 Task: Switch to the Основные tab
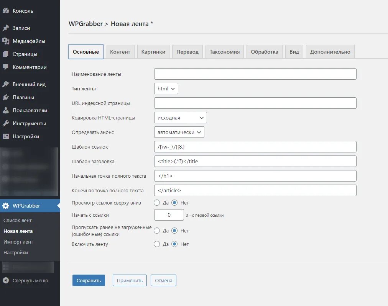click(x=85, y=52)
